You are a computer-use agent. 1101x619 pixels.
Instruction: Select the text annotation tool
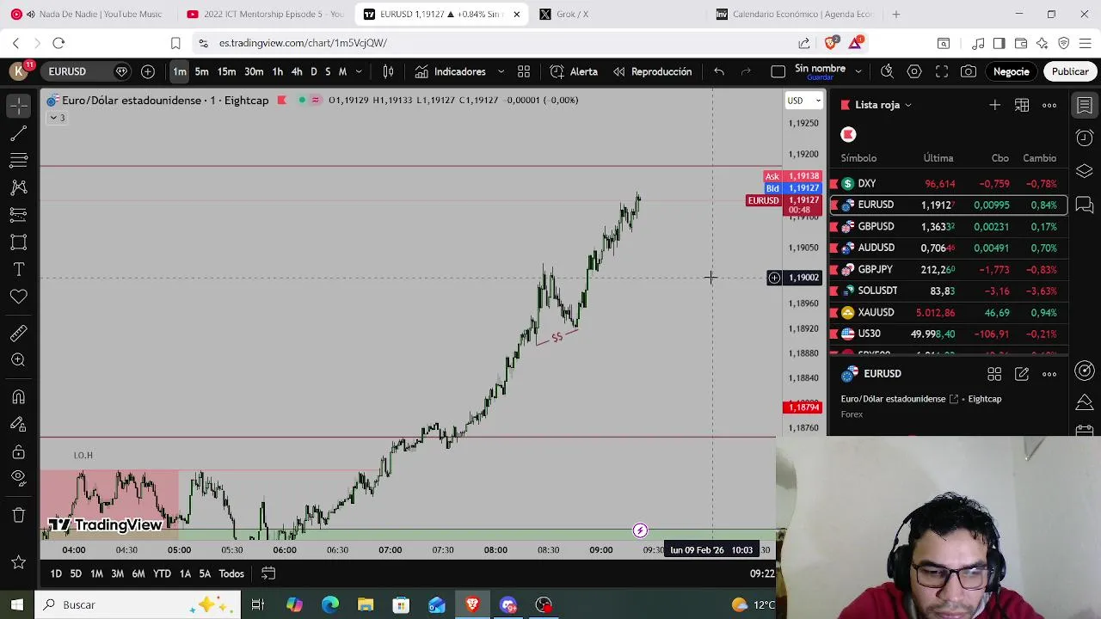pyautogui.click(x=18, y=270)
